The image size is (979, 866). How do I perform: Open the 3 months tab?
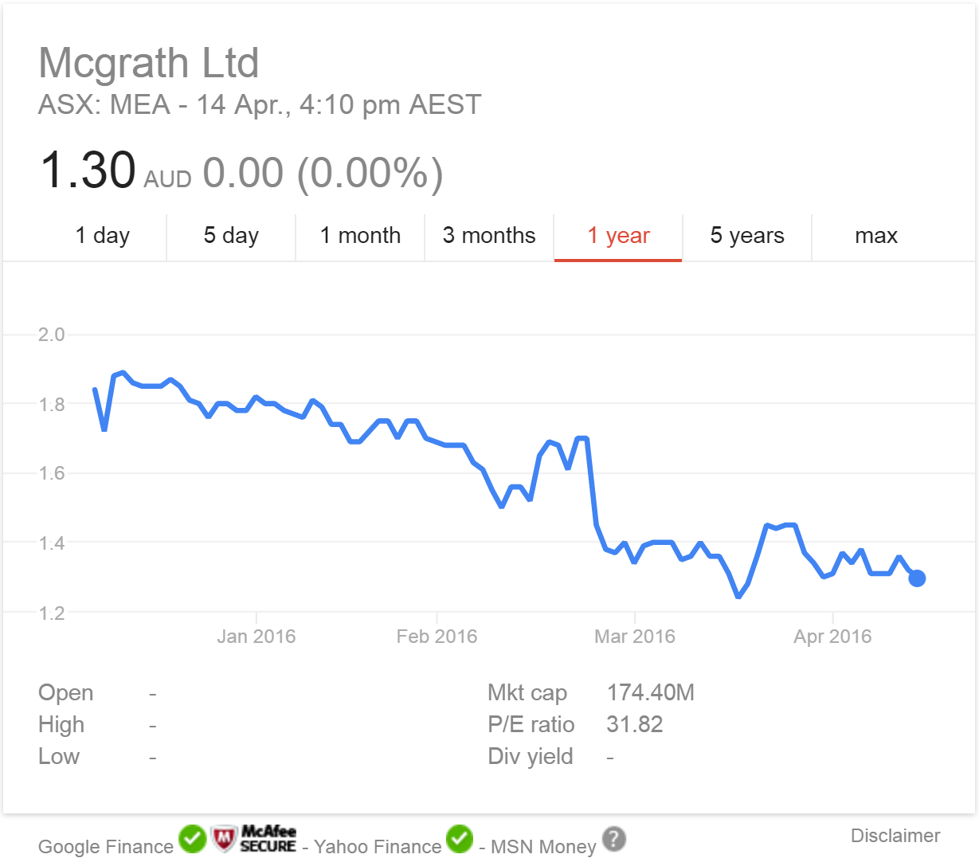489,236
